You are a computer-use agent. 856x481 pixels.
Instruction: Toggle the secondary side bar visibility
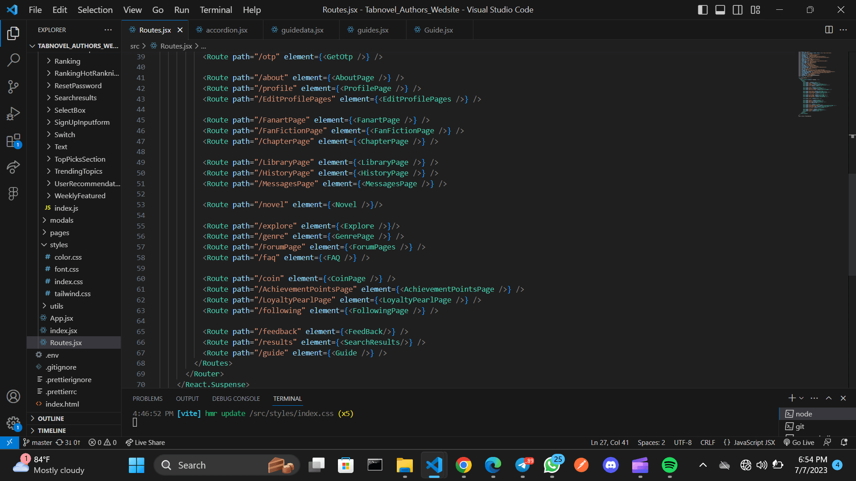(x=738, y=10)
